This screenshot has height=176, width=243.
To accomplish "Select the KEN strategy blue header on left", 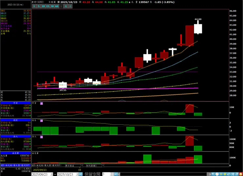I will (x=15, y=165).
